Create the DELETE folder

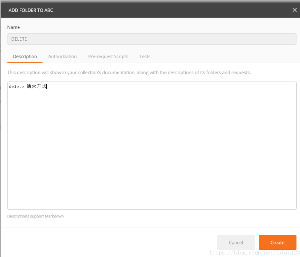click(x=277, y=242)
